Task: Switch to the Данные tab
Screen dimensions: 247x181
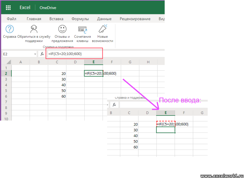Action: (104, 19)
